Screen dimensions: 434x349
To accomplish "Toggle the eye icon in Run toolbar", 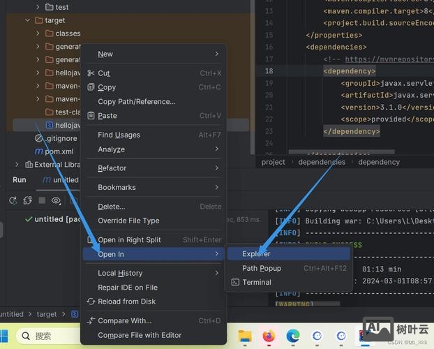I will tap(57, 200).
